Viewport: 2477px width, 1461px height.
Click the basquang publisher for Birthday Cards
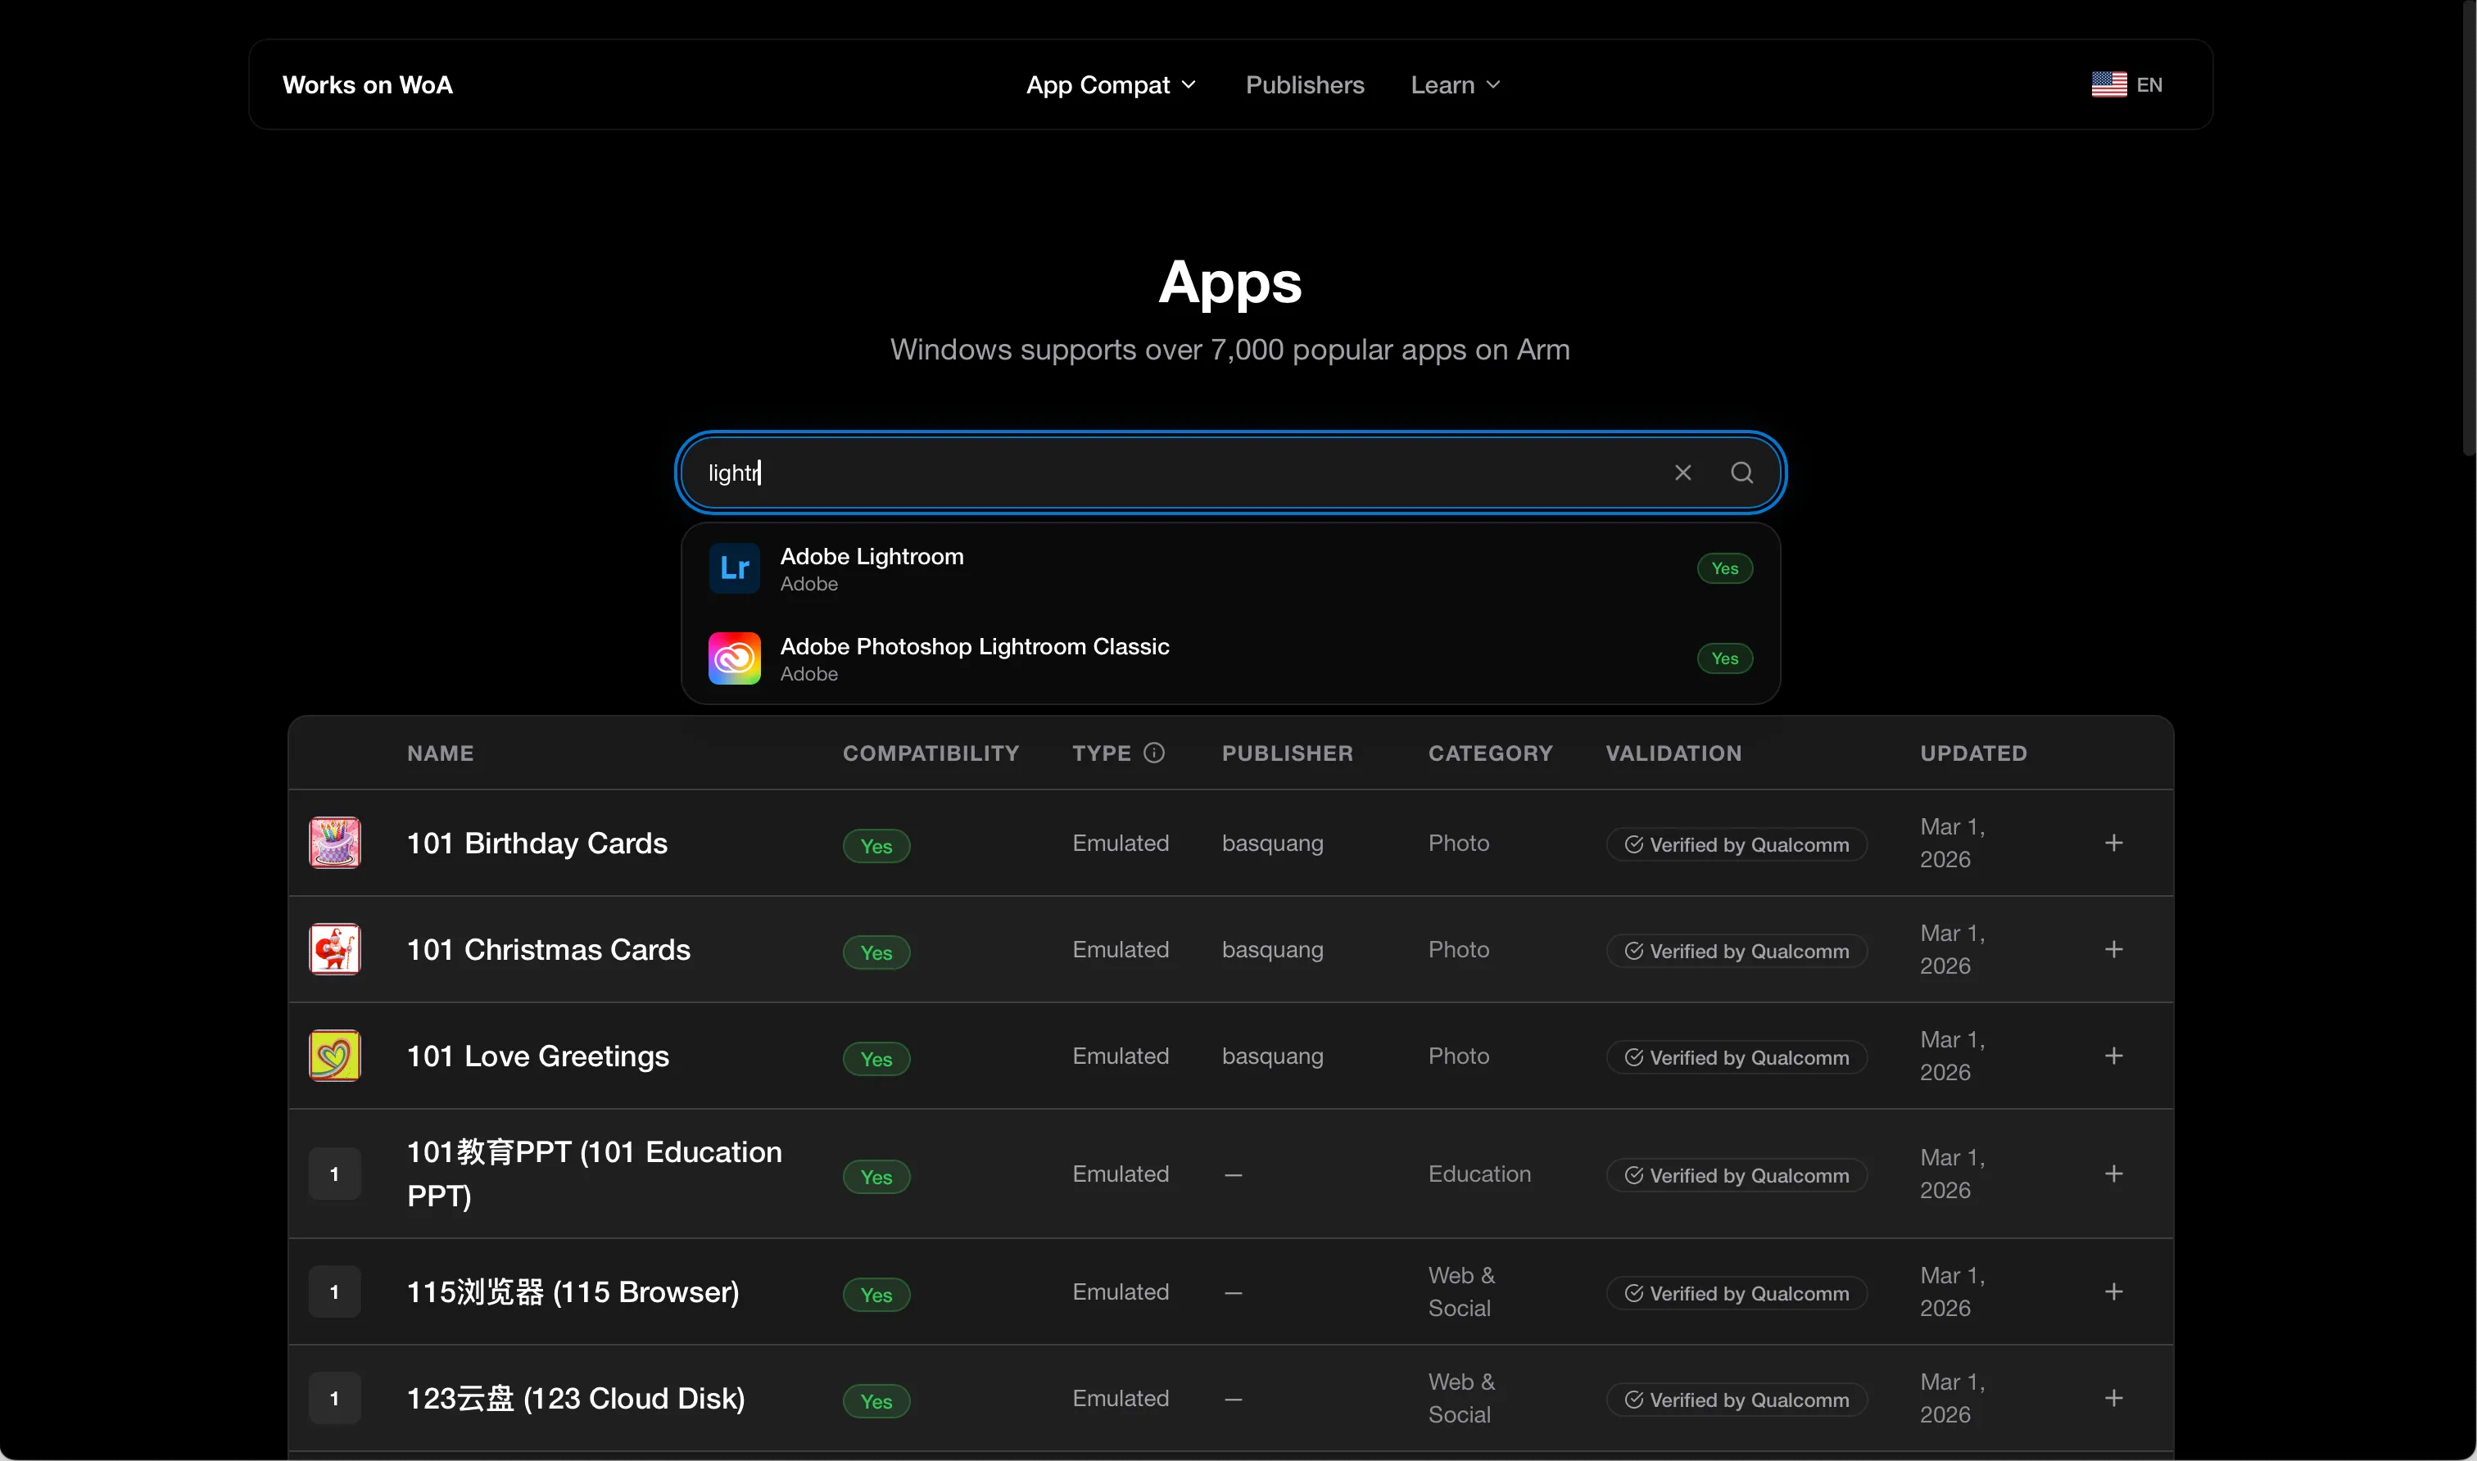pos(1272,843)
